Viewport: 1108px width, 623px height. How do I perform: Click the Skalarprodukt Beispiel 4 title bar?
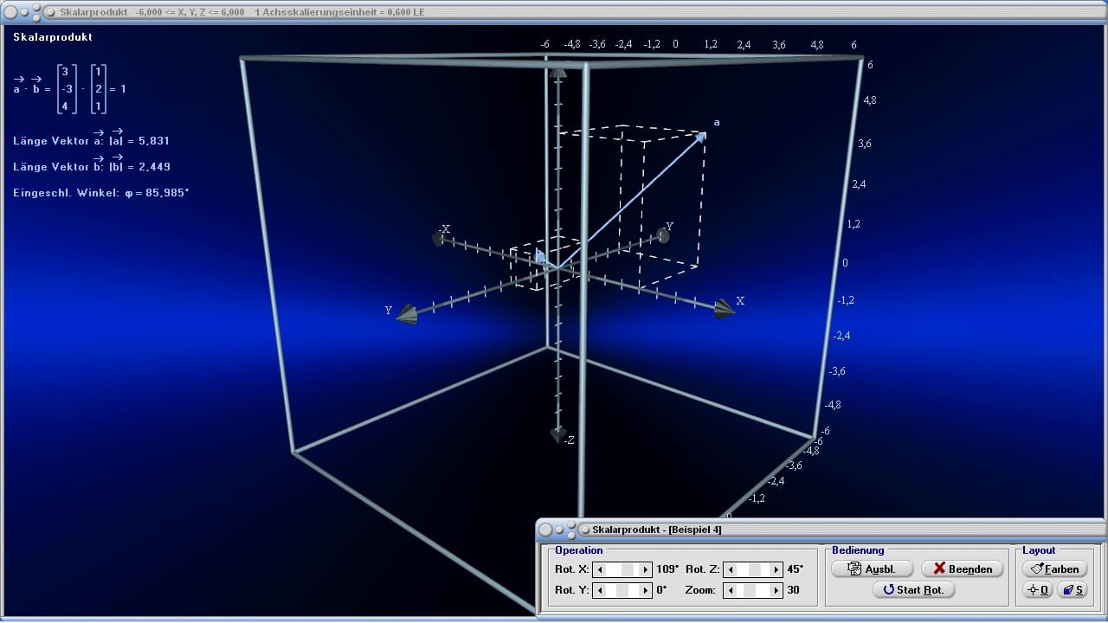tap(821, 529)
